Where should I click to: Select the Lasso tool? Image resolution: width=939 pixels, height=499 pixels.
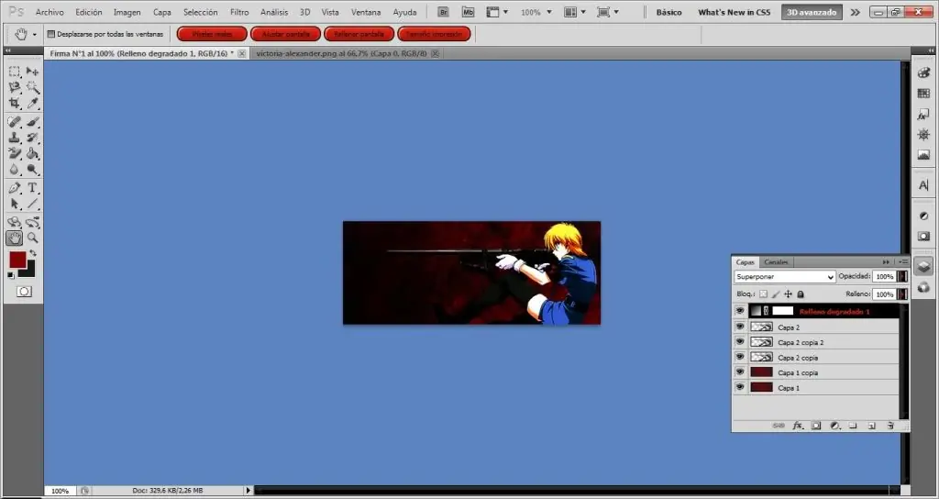click(15, 88)
